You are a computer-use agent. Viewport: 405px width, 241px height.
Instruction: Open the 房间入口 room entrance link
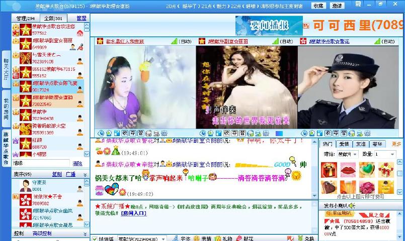coord(133,213)
